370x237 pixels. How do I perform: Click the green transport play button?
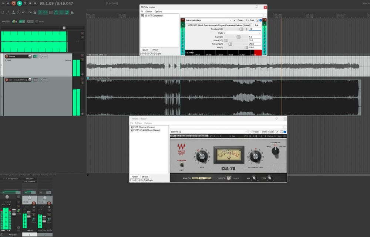click(19, 3)
